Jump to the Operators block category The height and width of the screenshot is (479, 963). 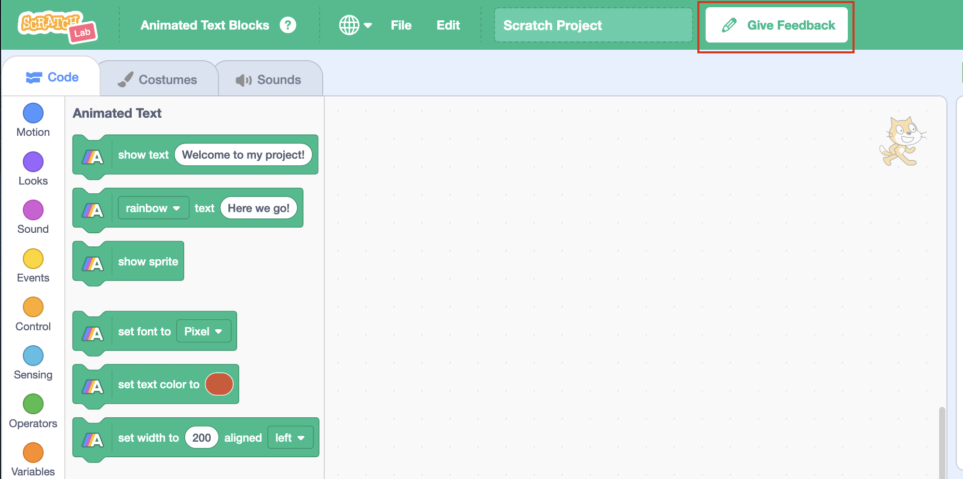33,404
